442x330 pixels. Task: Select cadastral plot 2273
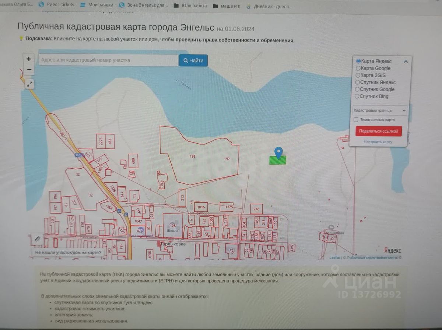(x=101, y=141)
